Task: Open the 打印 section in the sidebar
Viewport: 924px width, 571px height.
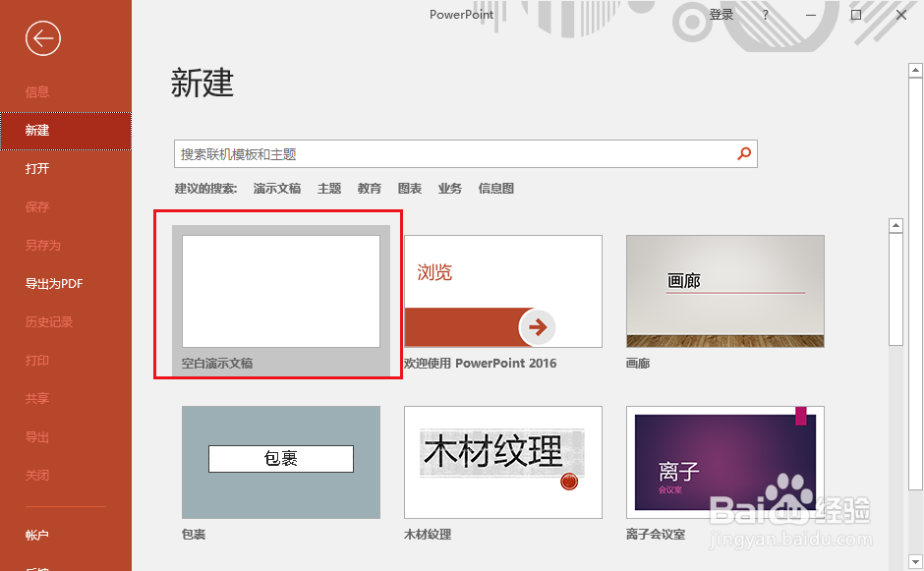Action: (35, 361)
